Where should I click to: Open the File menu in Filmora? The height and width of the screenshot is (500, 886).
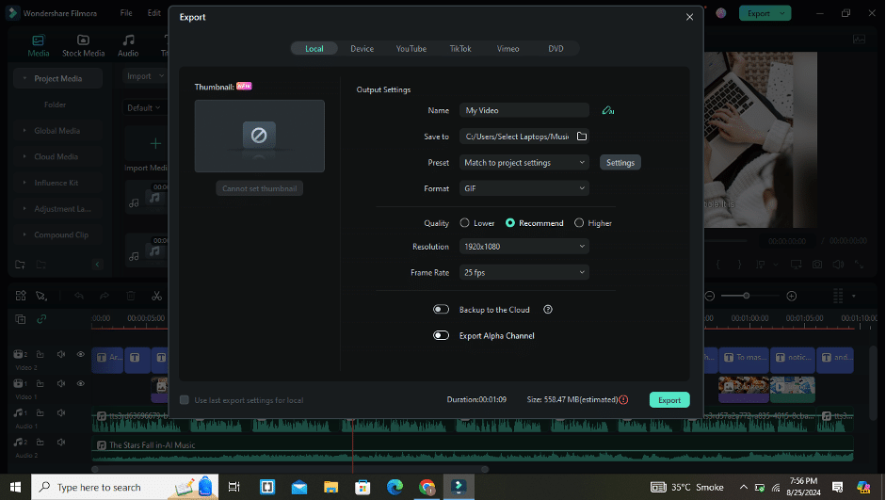tap(126, 13)
